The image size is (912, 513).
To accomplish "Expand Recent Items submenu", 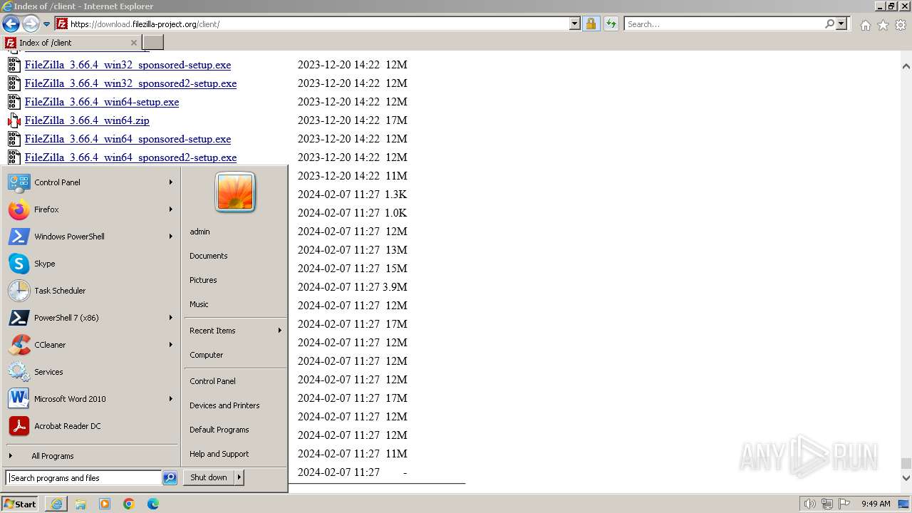I will 235,331.
